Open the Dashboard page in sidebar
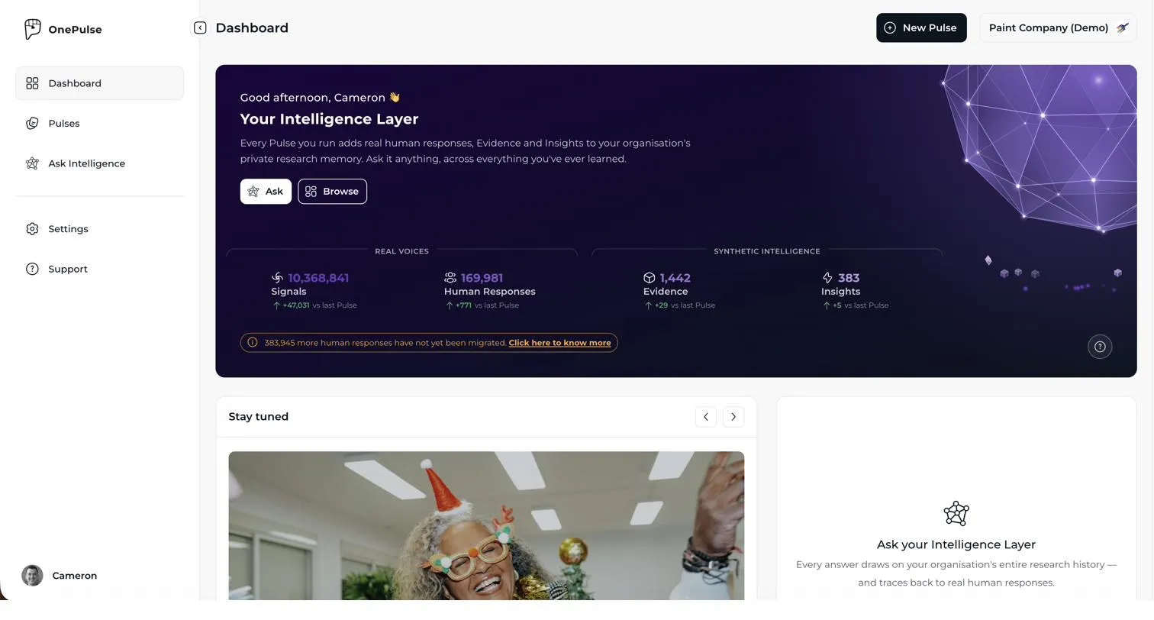 [99, 83]
